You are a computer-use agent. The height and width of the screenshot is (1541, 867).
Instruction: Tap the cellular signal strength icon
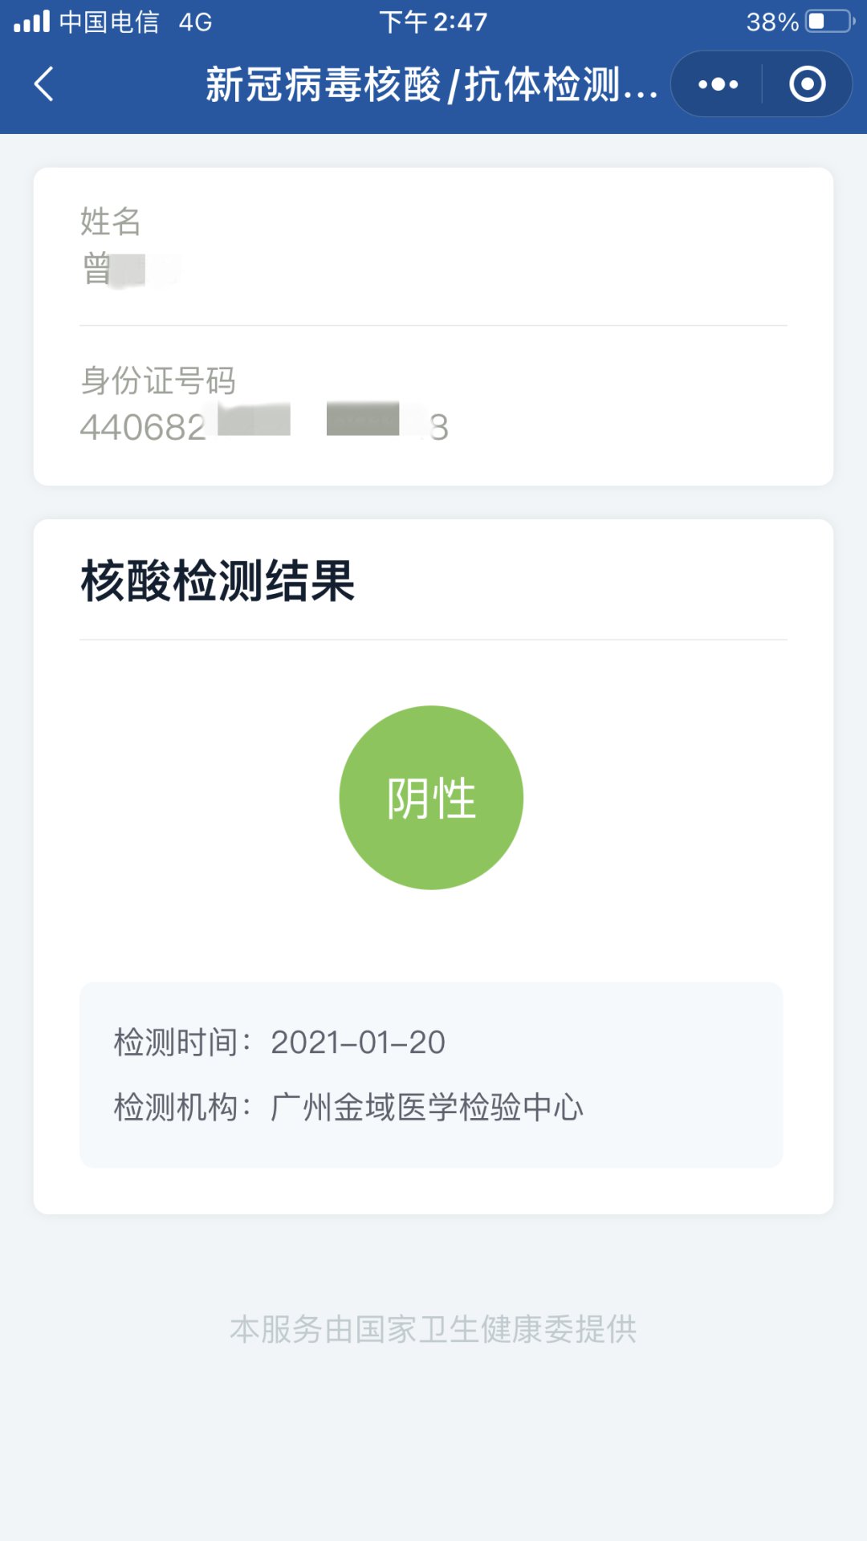32,22
